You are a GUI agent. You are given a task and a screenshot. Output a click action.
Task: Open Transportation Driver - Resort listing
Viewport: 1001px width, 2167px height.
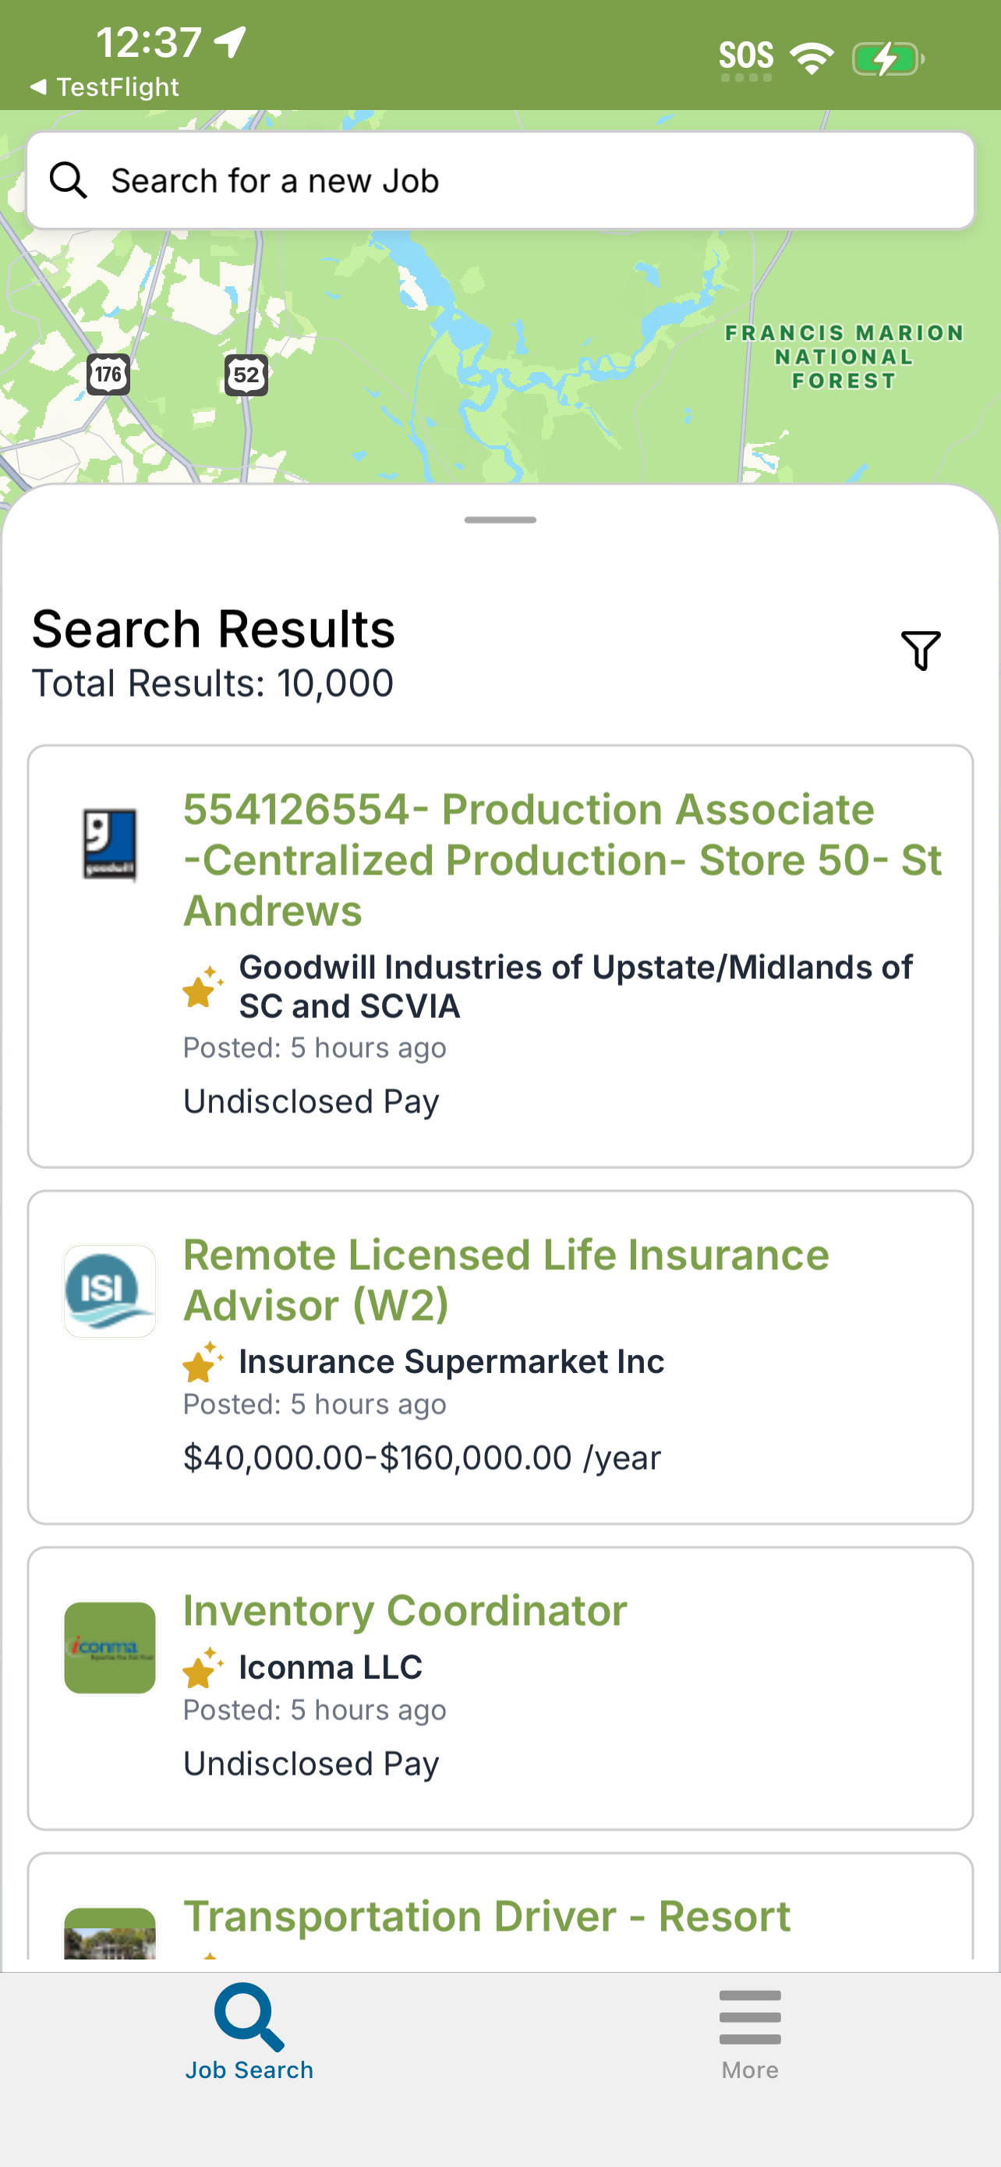[x=486, y=1917]
